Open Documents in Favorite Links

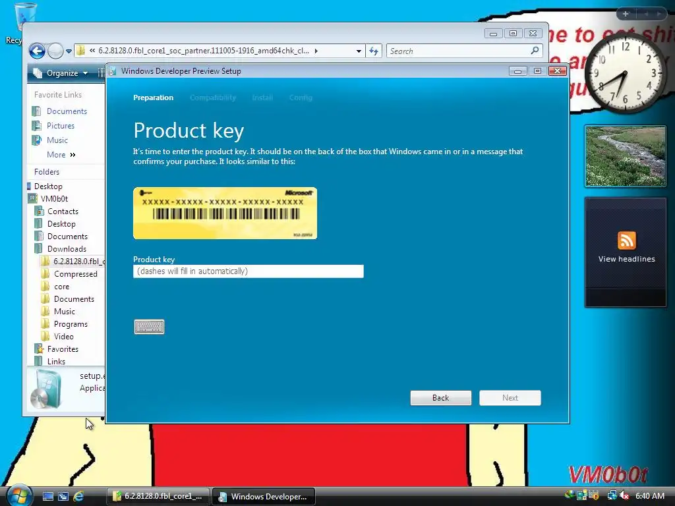[60, 111]
